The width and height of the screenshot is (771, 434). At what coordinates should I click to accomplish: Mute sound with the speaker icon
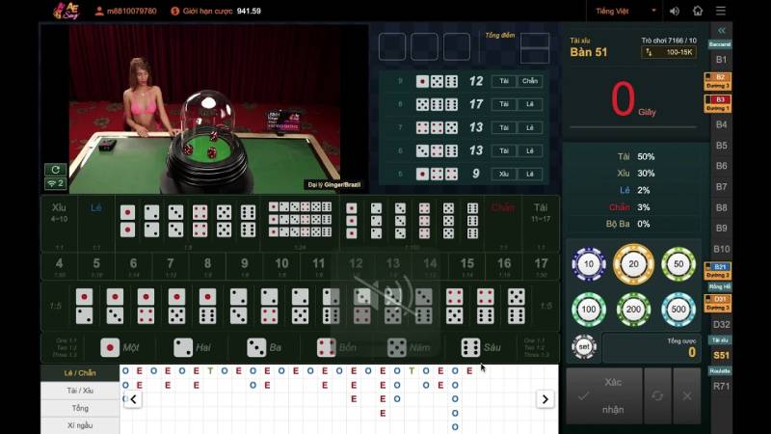(673, 12)
